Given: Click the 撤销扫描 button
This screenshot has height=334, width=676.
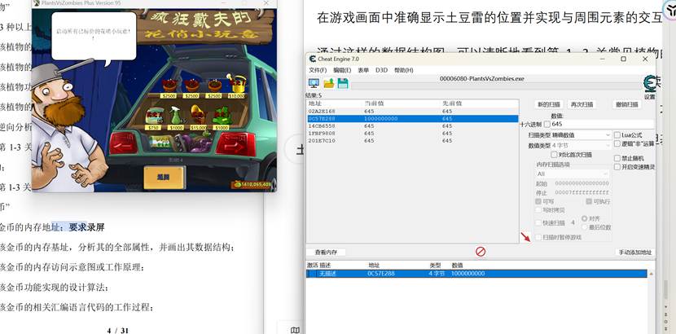Looking at the screenshot, I should pos(627,105).
